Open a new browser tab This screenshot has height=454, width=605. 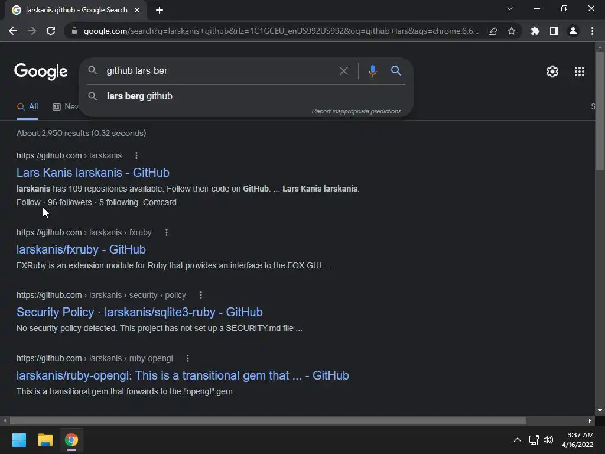point(160,10)
